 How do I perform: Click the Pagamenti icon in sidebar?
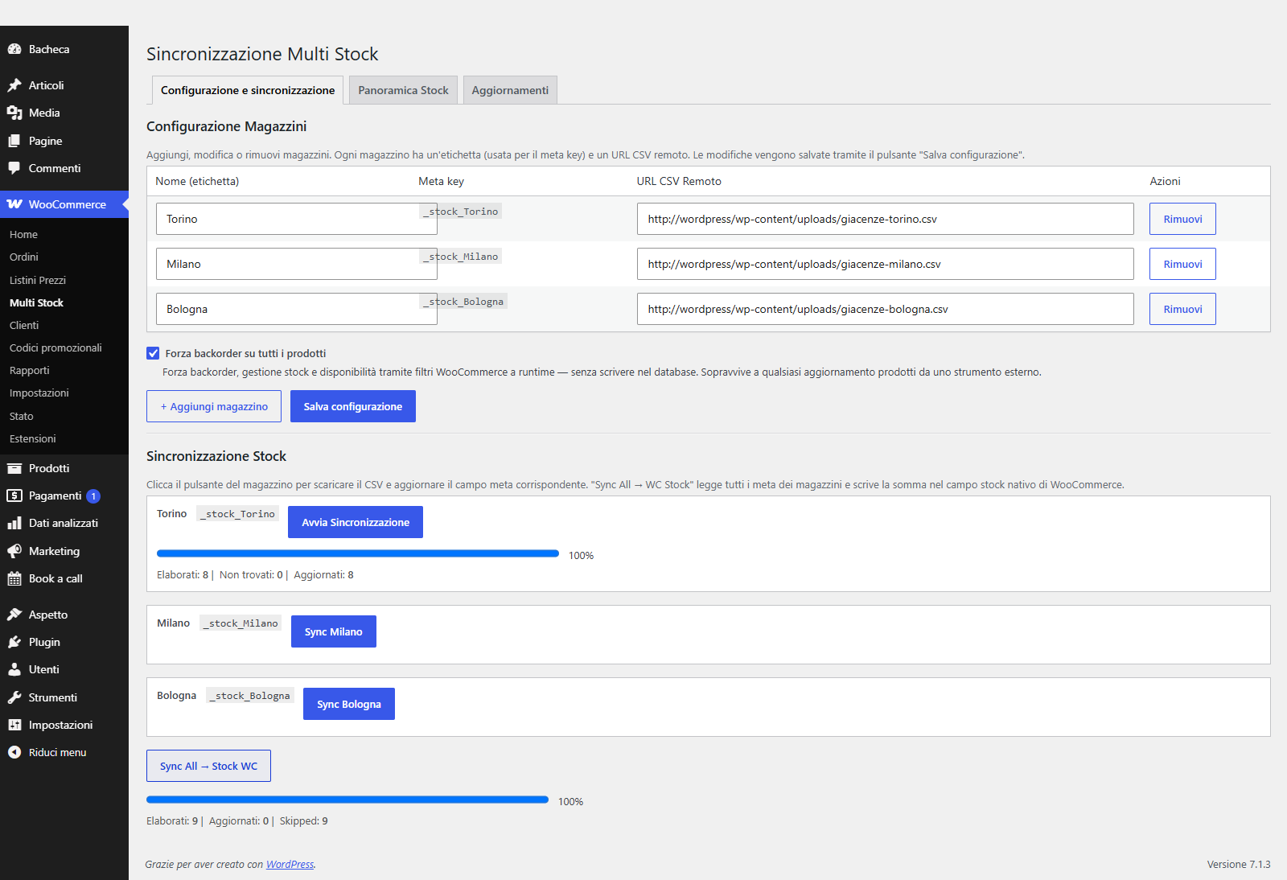[x=14, y=496]
